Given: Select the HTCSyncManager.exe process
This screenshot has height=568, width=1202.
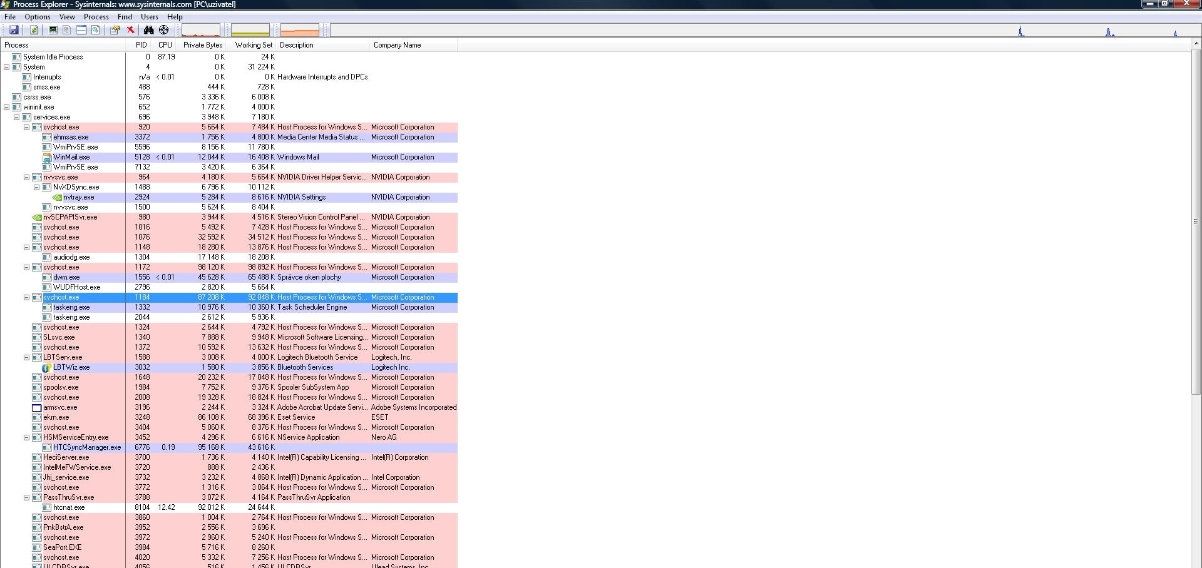Looking at the screenshot, I should click(229, 447).
